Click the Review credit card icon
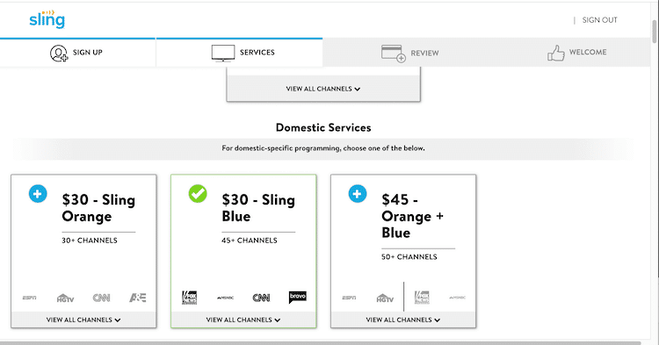 [x=394, y=54]
